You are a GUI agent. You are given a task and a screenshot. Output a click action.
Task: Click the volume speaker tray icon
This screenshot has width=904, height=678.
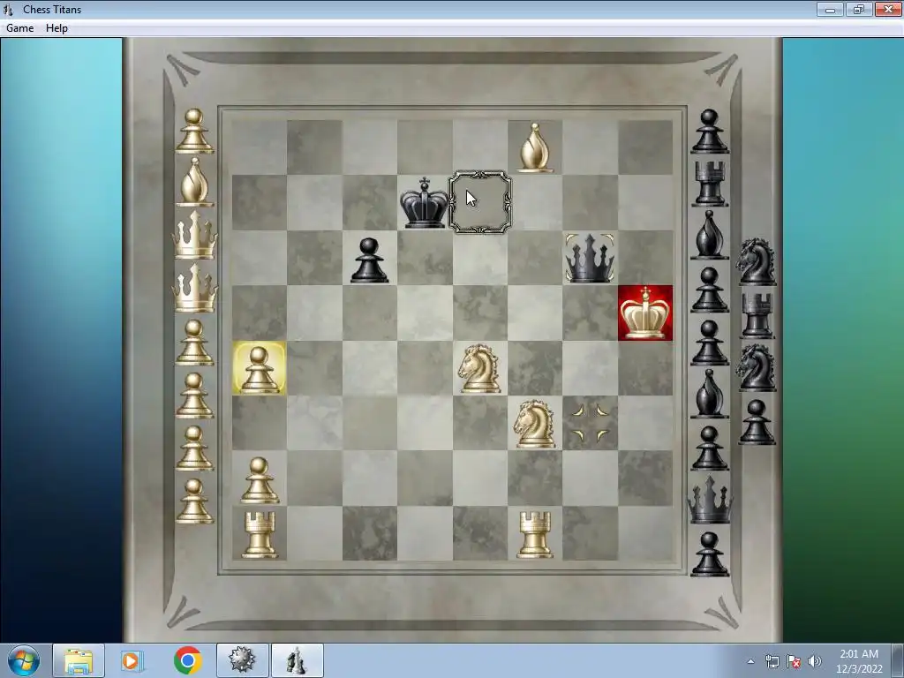(814, 661)
